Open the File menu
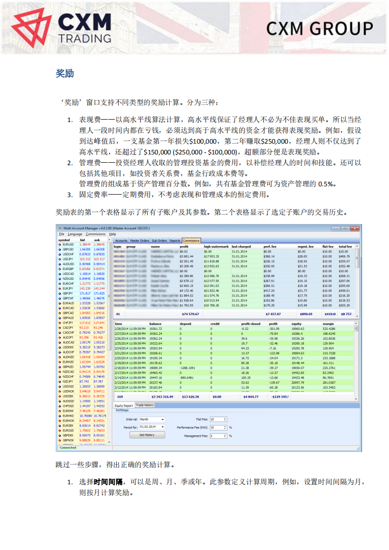Image resolution: width=389 pixels, height=550 pixels. point(62,234)
